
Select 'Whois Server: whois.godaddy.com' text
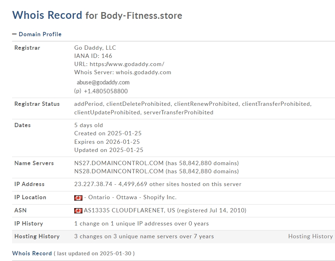point(123,72)
